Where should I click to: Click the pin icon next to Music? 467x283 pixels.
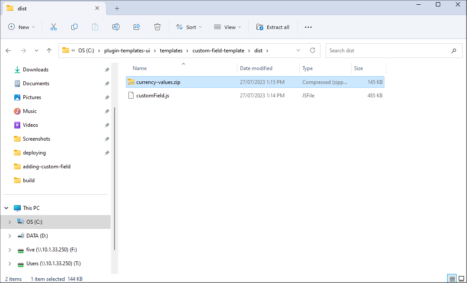coord(107,111)
